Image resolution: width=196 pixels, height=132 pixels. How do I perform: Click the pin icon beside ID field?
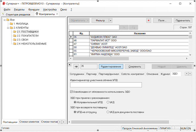76,66
